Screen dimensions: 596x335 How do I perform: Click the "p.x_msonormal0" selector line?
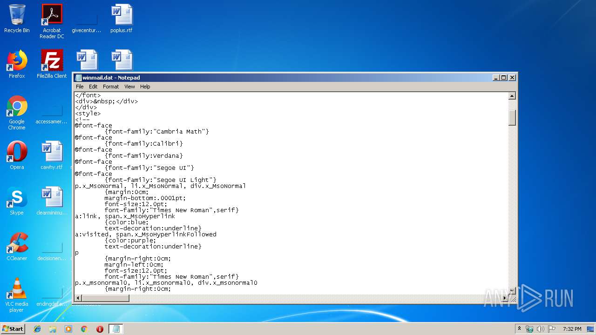[x=166, y=283]
